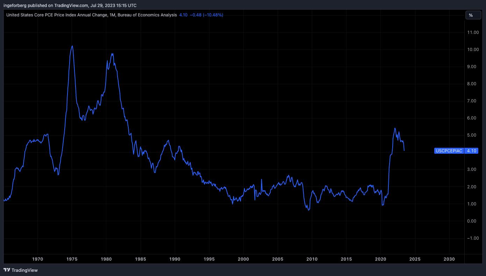Click the legend value 4.10
This screenshot has height=276, width=486.
(x=183, y=15)
